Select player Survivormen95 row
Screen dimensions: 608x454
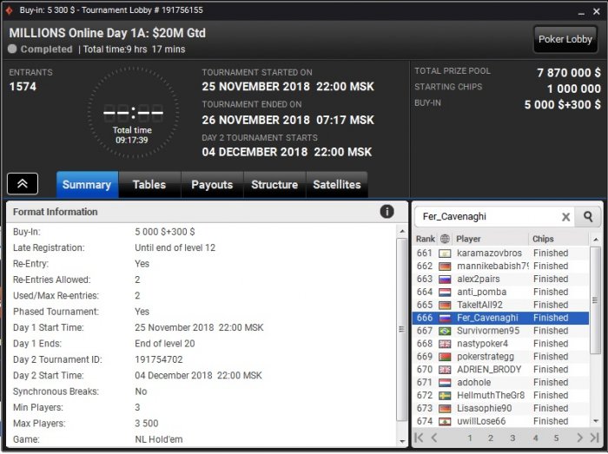(501, 331)
